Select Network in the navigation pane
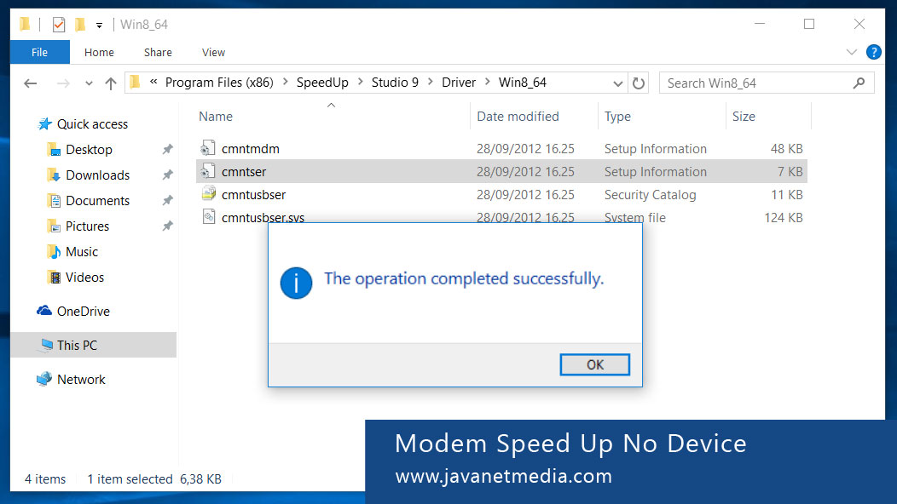Image resolution: width=897 pixels, height=504 pixels. point(80,379)
